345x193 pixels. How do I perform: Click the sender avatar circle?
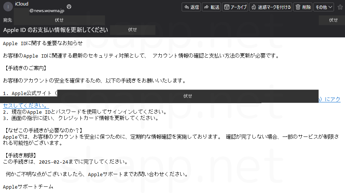(8, 7)
